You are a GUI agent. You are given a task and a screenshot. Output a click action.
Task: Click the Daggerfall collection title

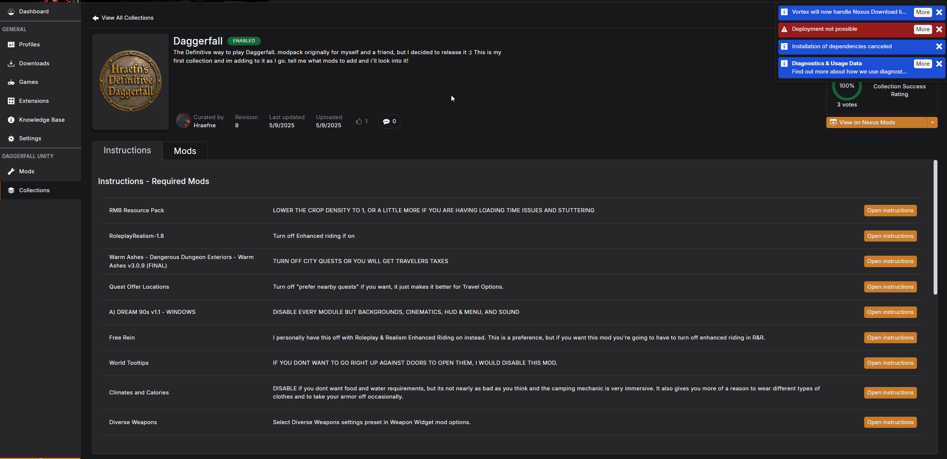pos(198,41)
